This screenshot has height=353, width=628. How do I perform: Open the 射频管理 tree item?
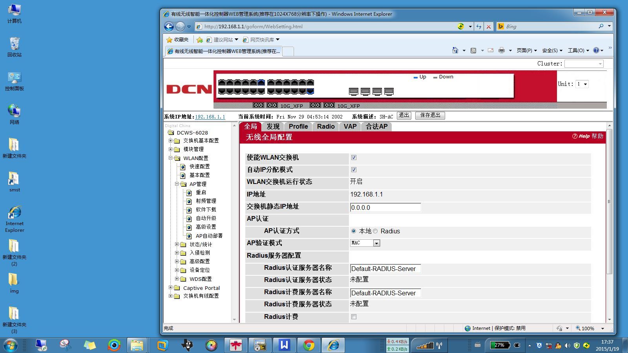[206, 200]
